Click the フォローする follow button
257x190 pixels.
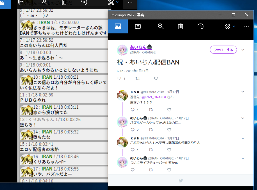(x=223, y=50)
